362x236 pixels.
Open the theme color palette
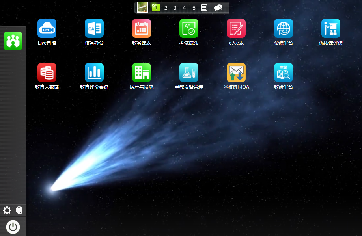coord(19,210)
